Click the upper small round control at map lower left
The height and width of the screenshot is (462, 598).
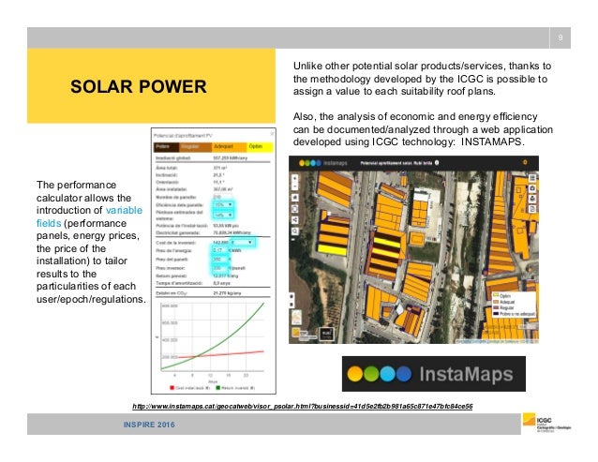pyautogui.click(x=292, y=296)
